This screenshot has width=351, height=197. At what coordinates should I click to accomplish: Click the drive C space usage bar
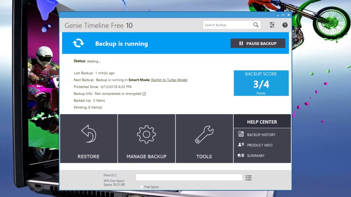189,178
